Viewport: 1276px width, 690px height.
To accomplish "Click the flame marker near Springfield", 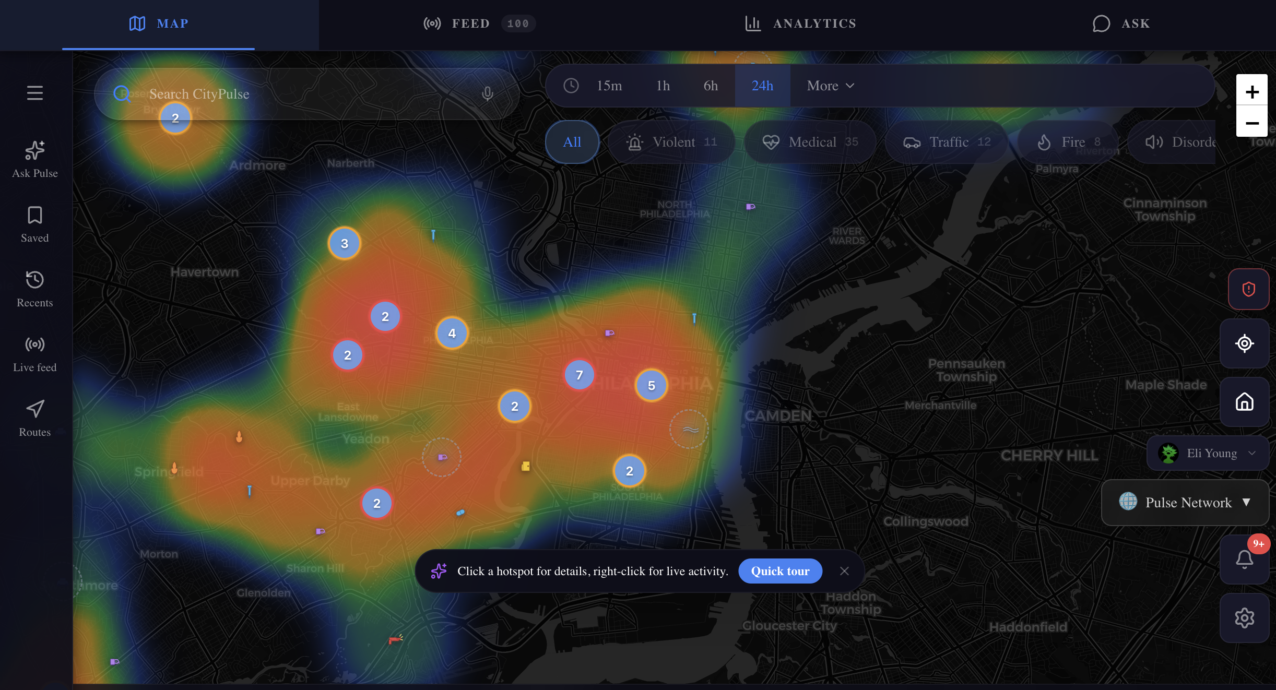I will 174,468.
